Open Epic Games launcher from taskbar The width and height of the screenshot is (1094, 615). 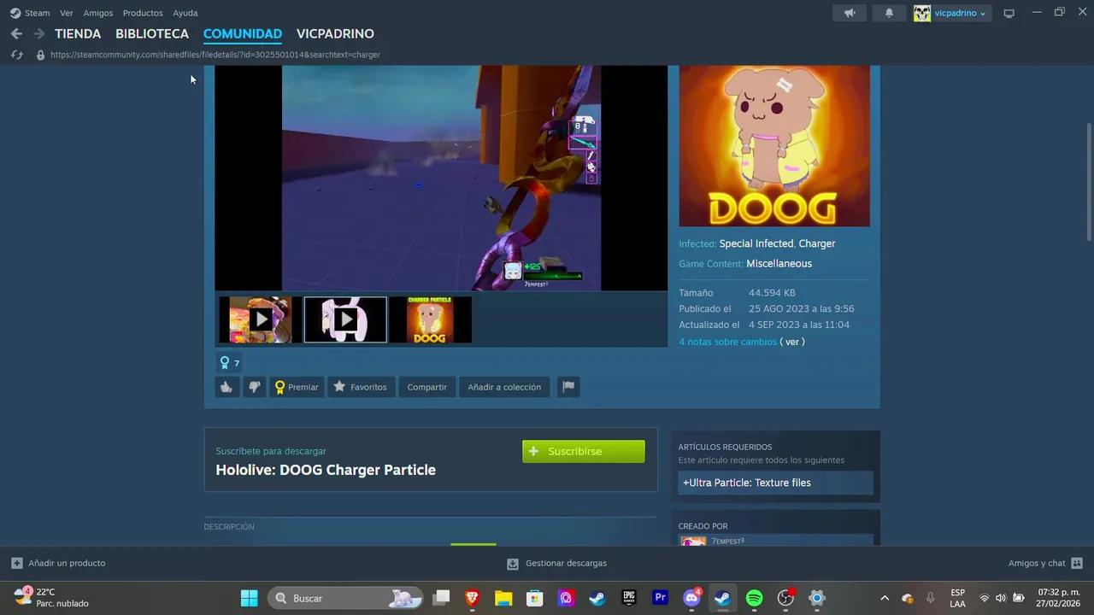[x=629, y=598]
